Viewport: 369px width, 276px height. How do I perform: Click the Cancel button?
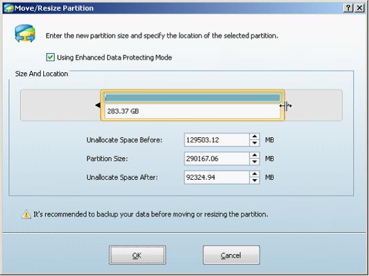231,255
